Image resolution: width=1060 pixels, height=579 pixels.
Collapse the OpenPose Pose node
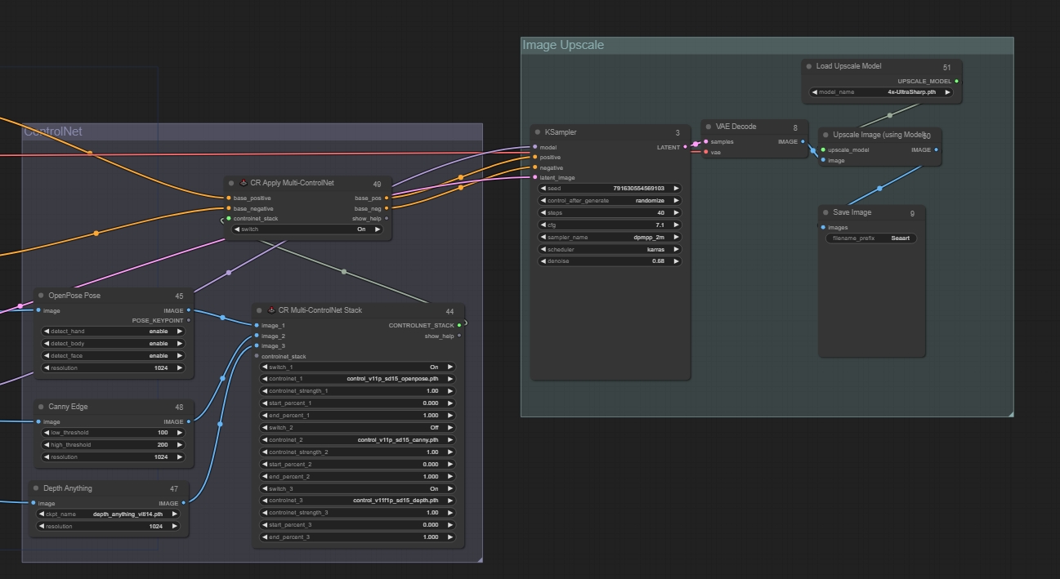coord(41,296)
